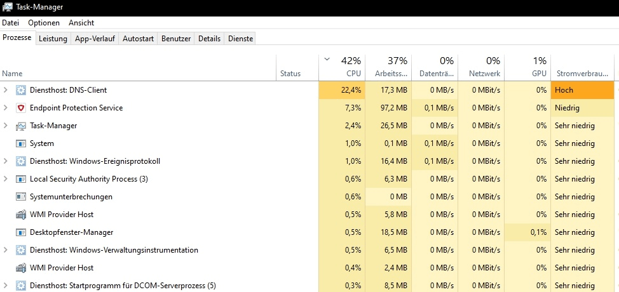Expand Diensthost: Windows-Ereignisprotokoll
Image resolution: width=619 pixels, height=292 pixels.
[x=6, y=161]
